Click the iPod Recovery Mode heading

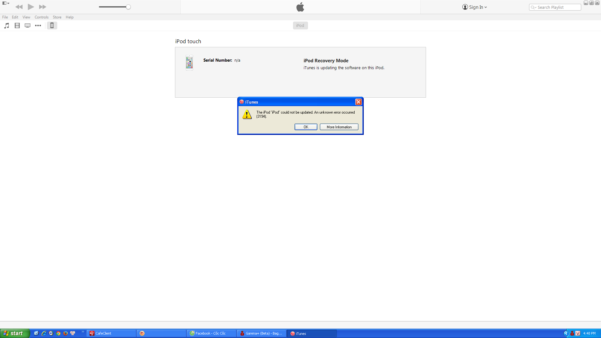pyautogui.click(x=326, y=61)
